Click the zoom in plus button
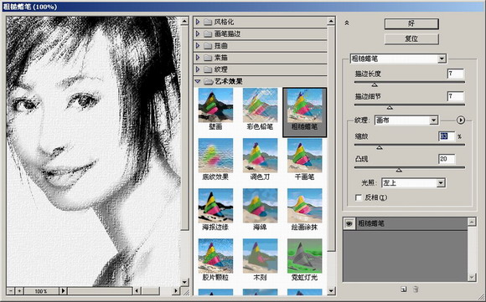486x302 pixels. click(19, 291)
